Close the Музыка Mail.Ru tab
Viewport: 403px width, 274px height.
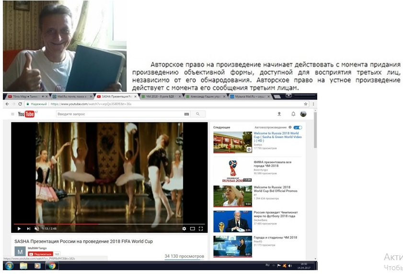pos(268,96)
